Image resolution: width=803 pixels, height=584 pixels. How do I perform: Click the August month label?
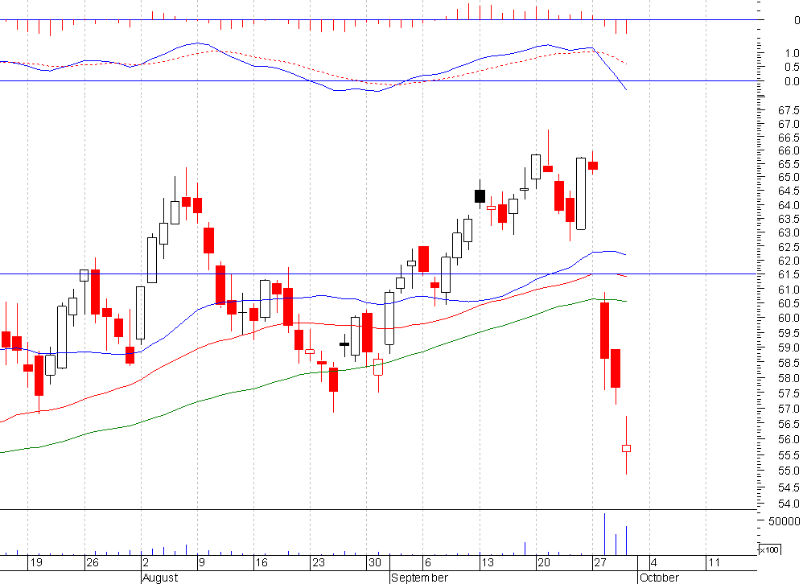pyautogui.click(x=160, y=578)
